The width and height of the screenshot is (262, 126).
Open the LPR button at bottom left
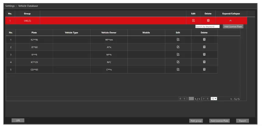pyautogui.click(x=18, y=121)
